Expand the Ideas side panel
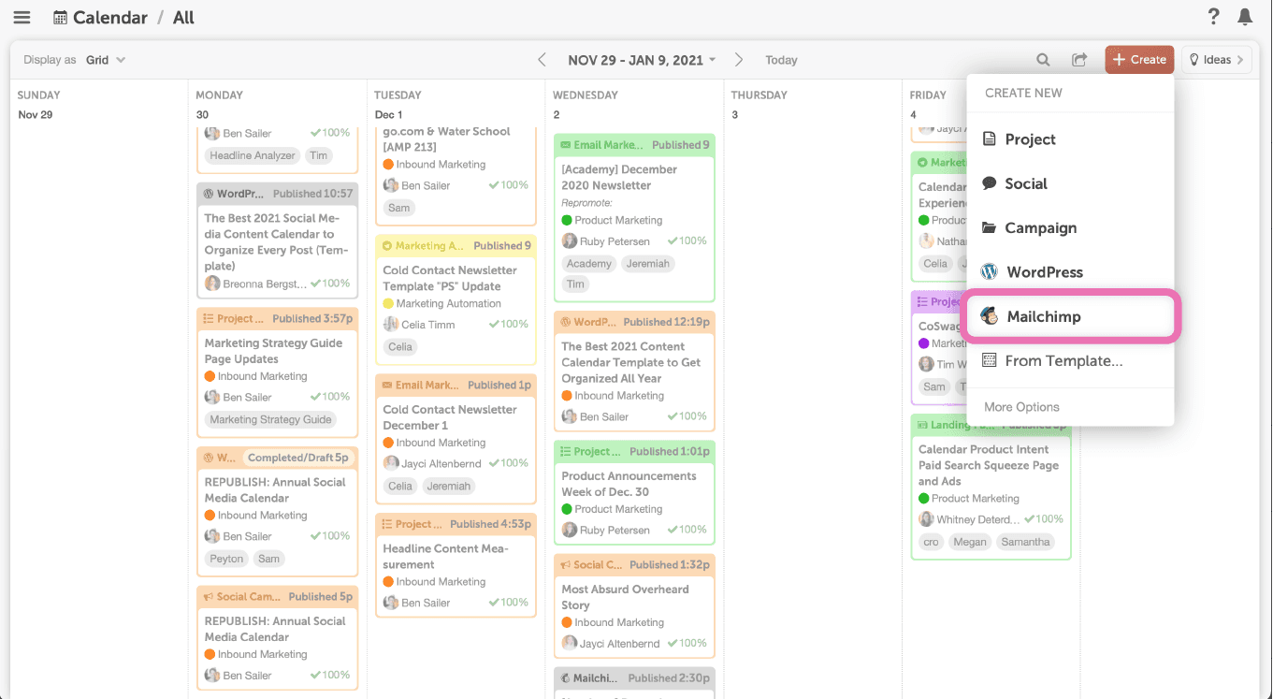The width and height of the screenshot is (1273, 699). click(1217, 60)
